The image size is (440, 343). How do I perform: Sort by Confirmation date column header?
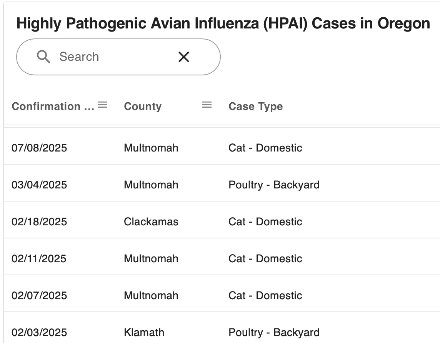(53, 106)
